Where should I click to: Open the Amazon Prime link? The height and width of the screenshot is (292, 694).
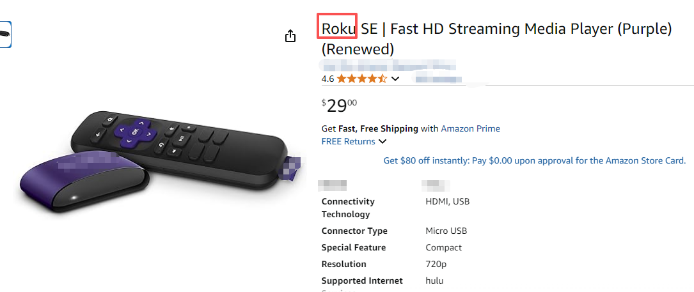point(470,128)
